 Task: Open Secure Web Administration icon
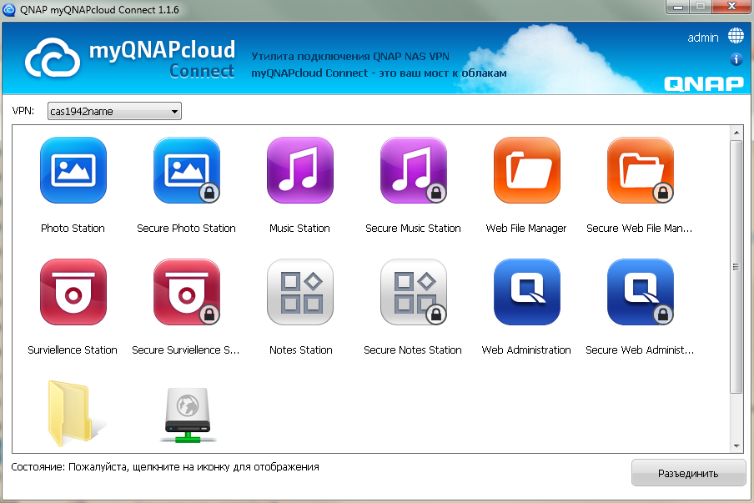[x=641, y=292]
